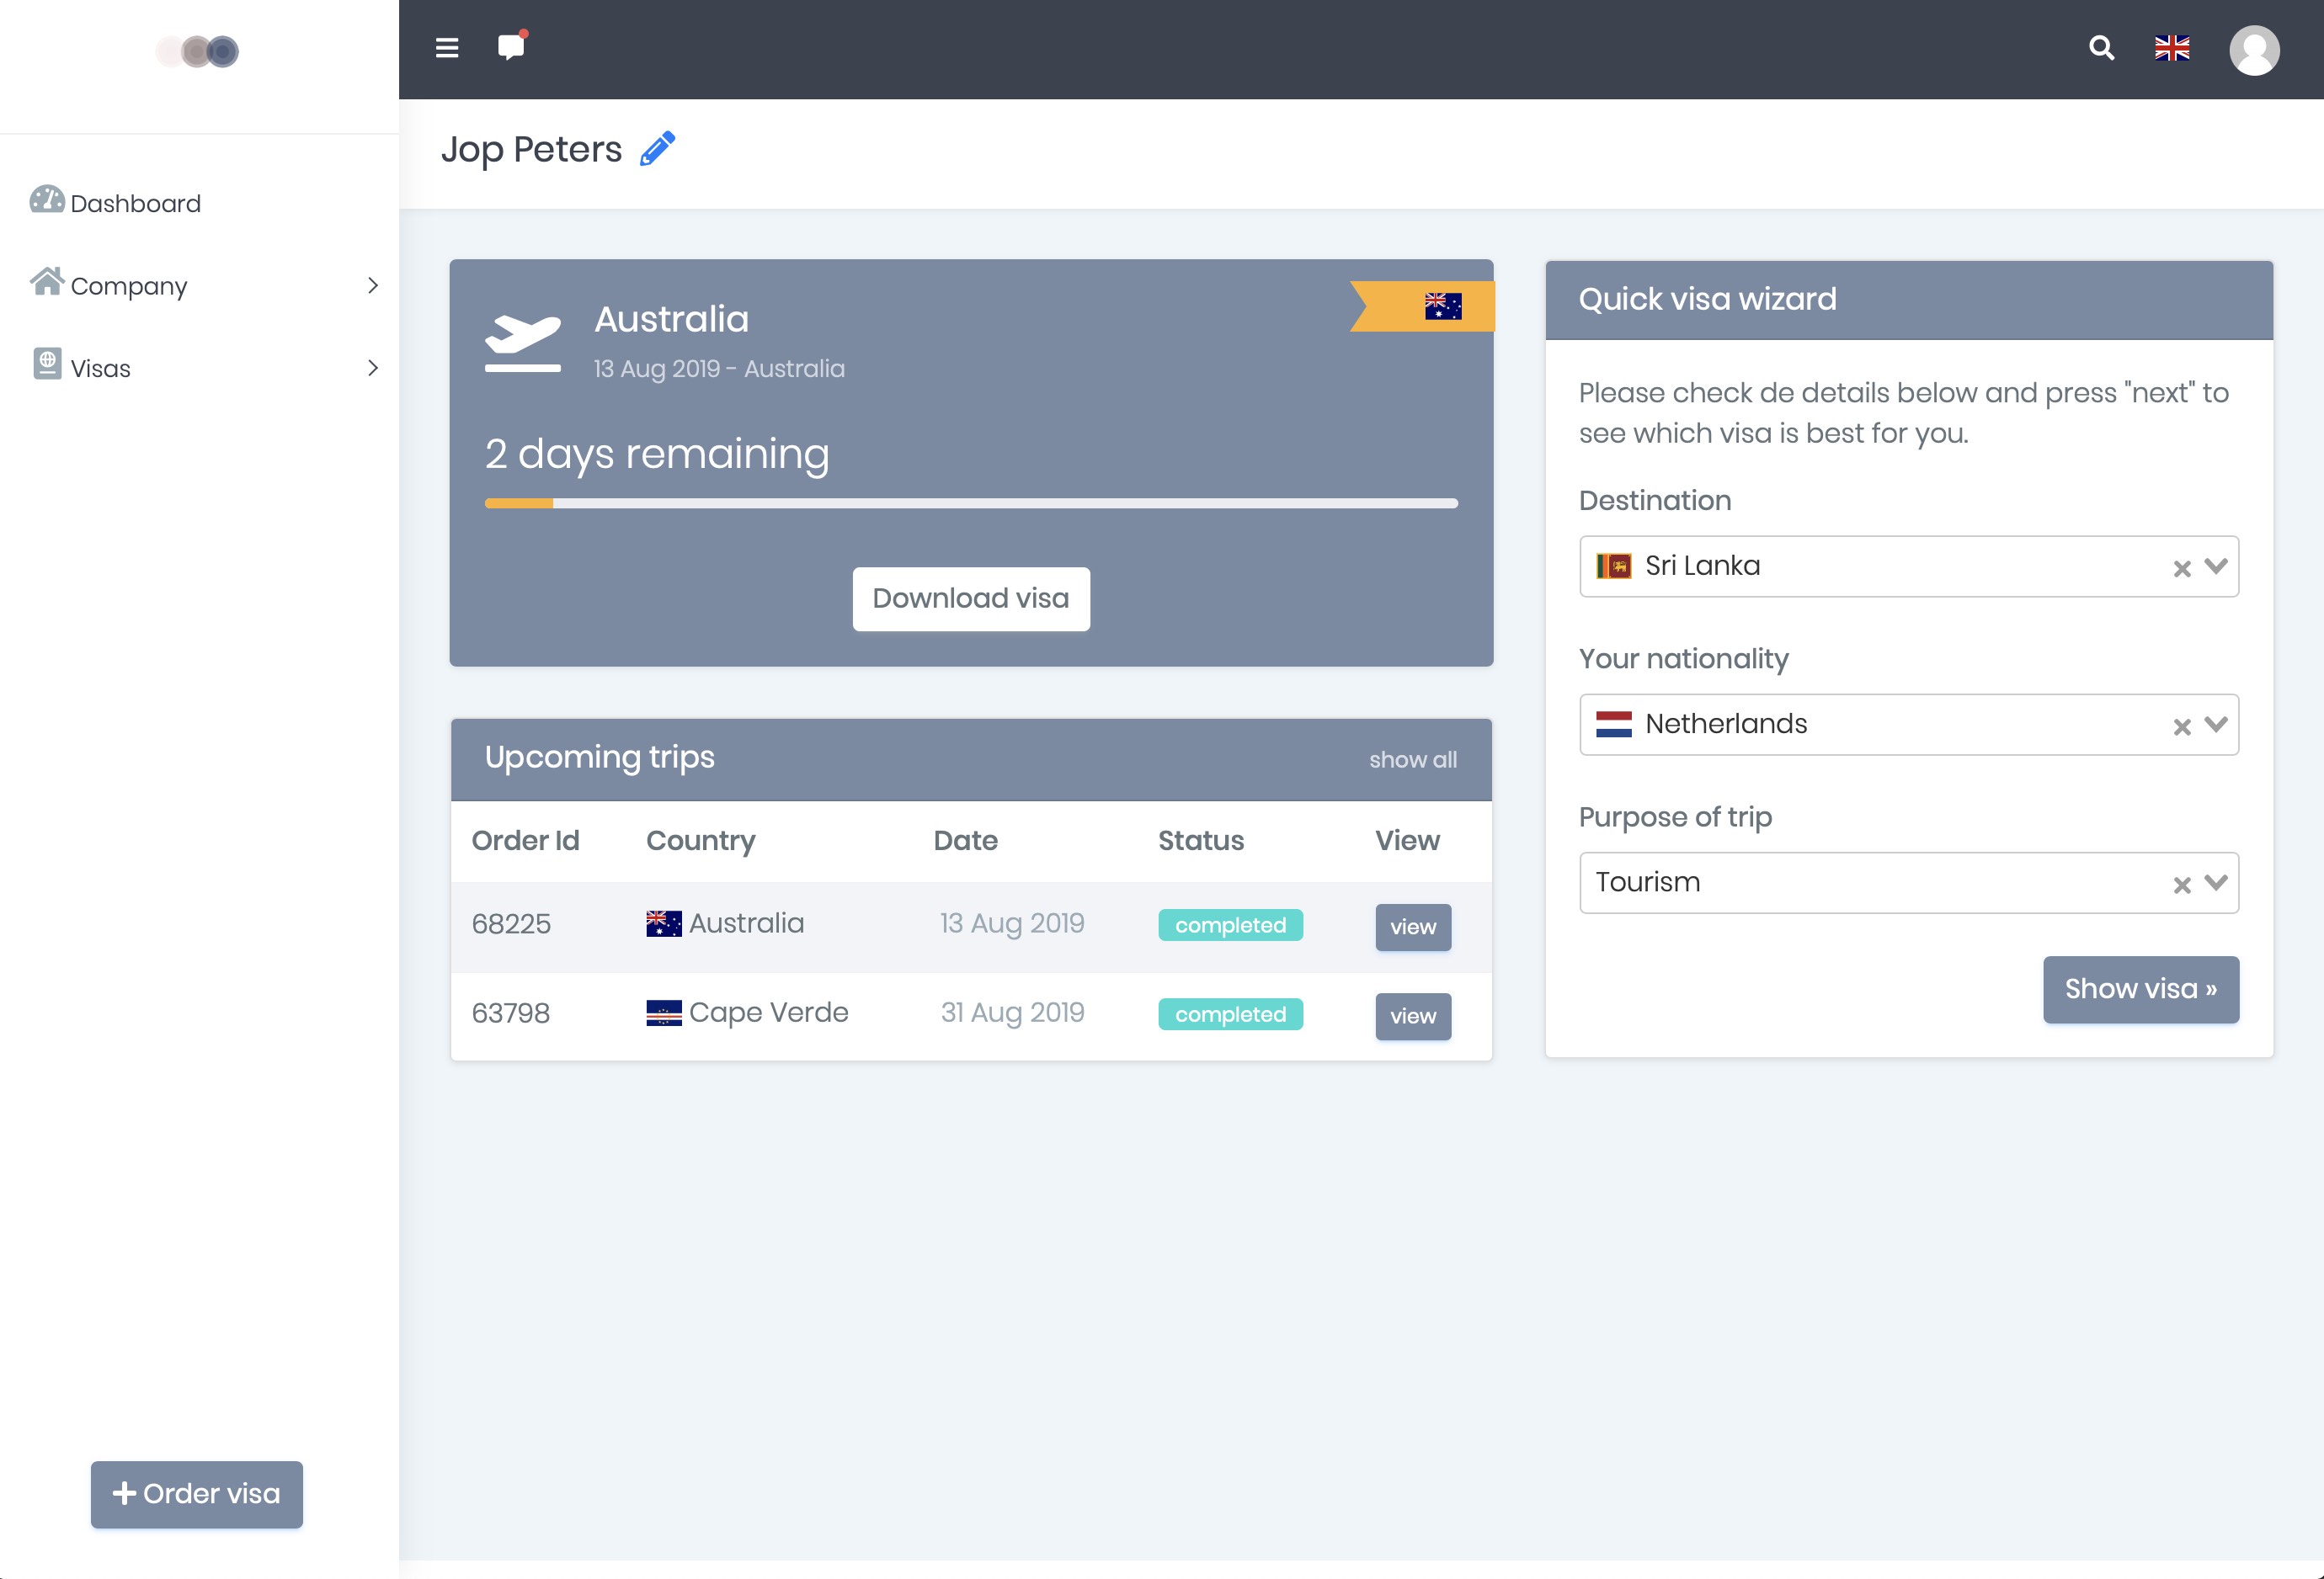Screen dimensions: 2324x1579
Task: Click the Australia flag ribbon
Action: tap(1422, 306)
